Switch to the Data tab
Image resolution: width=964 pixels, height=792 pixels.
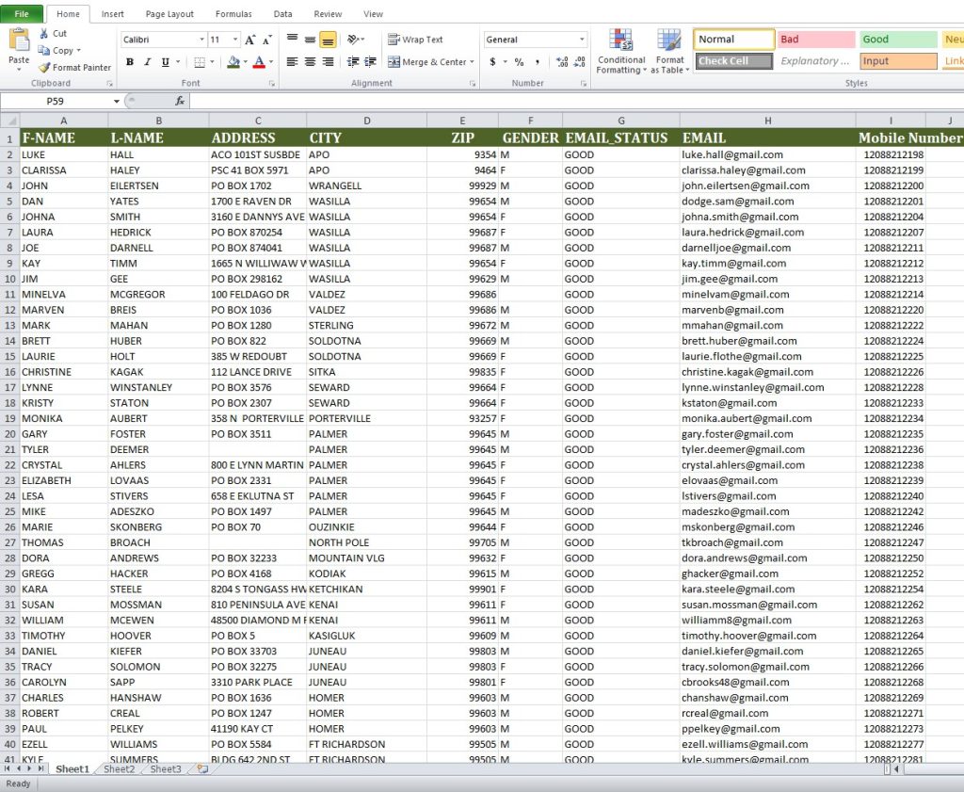(282, 13)
